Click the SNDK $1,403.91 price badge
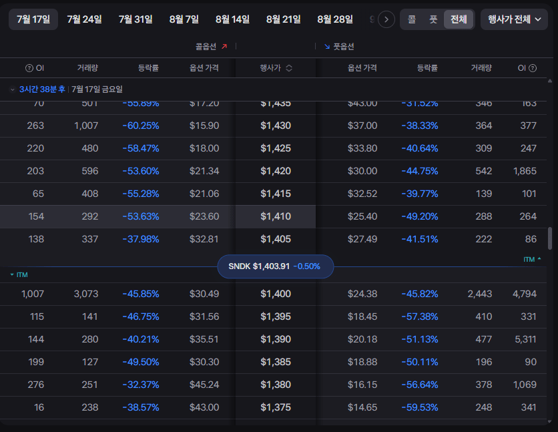Viewport: 558px width, 432px height. tap(275, 266)
